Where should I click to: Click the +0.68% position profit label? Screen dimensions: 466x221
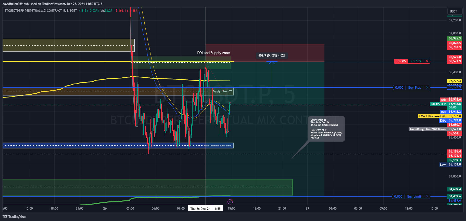(x=416, y=61)
